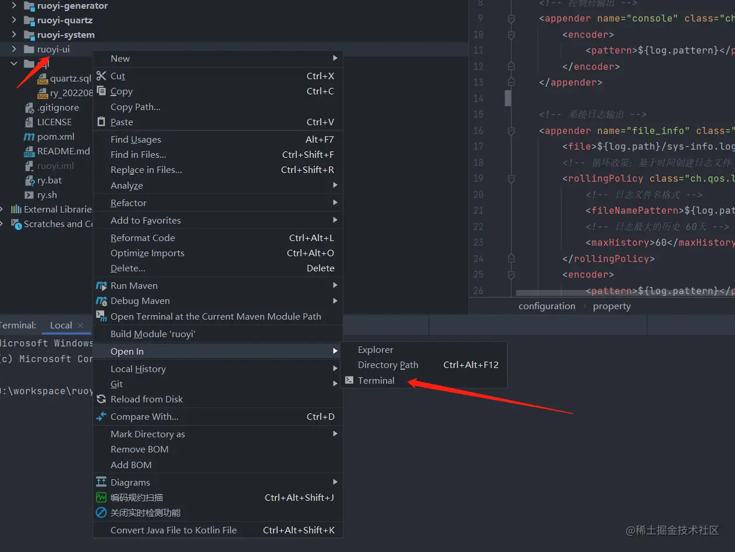
Task: Click the Compare With arrows icon
Action: pos(101,416)
